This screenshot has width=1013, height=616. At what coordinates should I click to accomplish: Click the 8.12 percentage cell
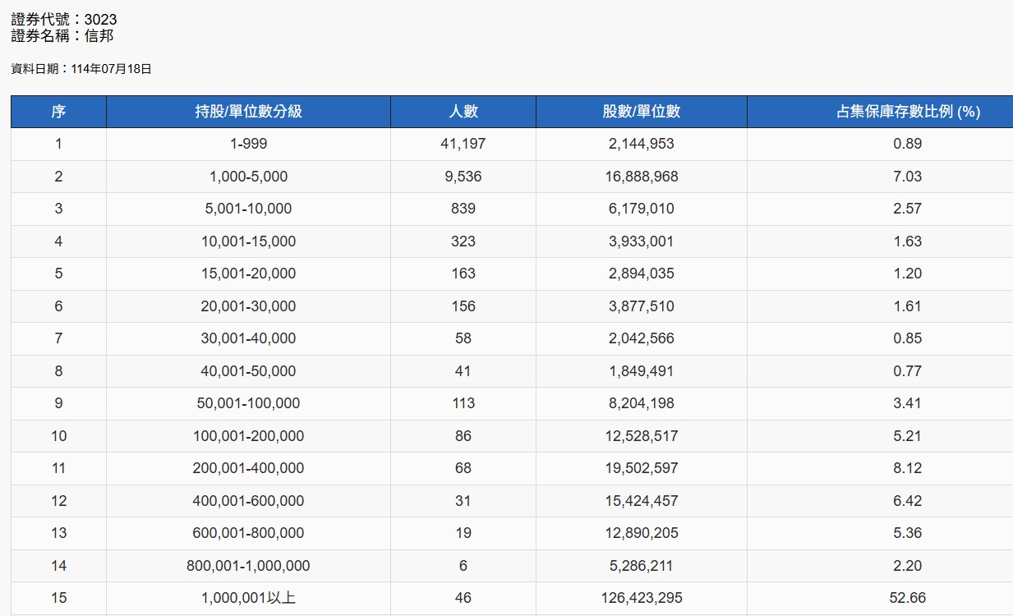(x=908, y=468)
